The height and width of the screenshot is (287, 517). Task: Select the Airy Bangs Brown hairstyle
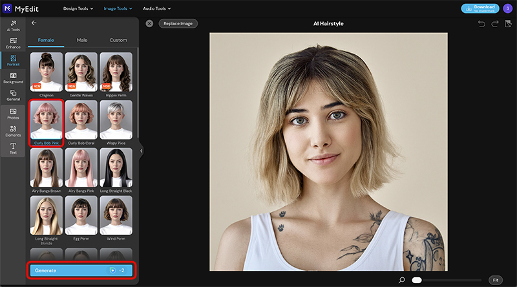coord(46,167)
